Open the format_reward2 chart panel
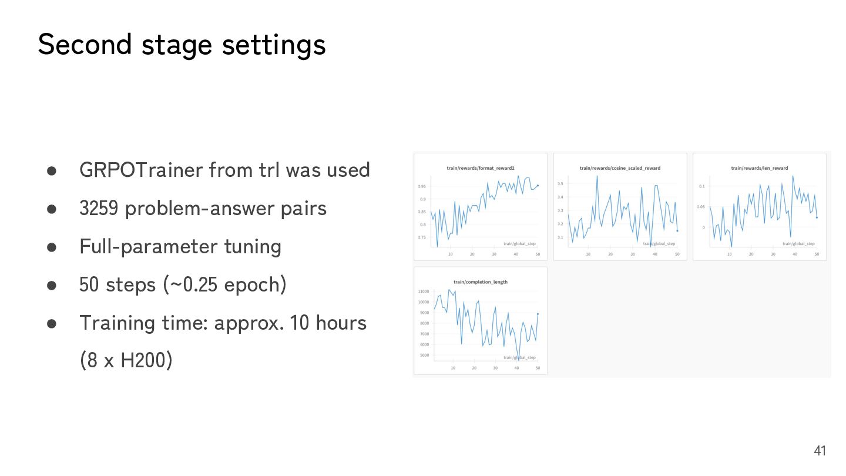Screen dimensions: 846x476 click(x=480, y=207)
